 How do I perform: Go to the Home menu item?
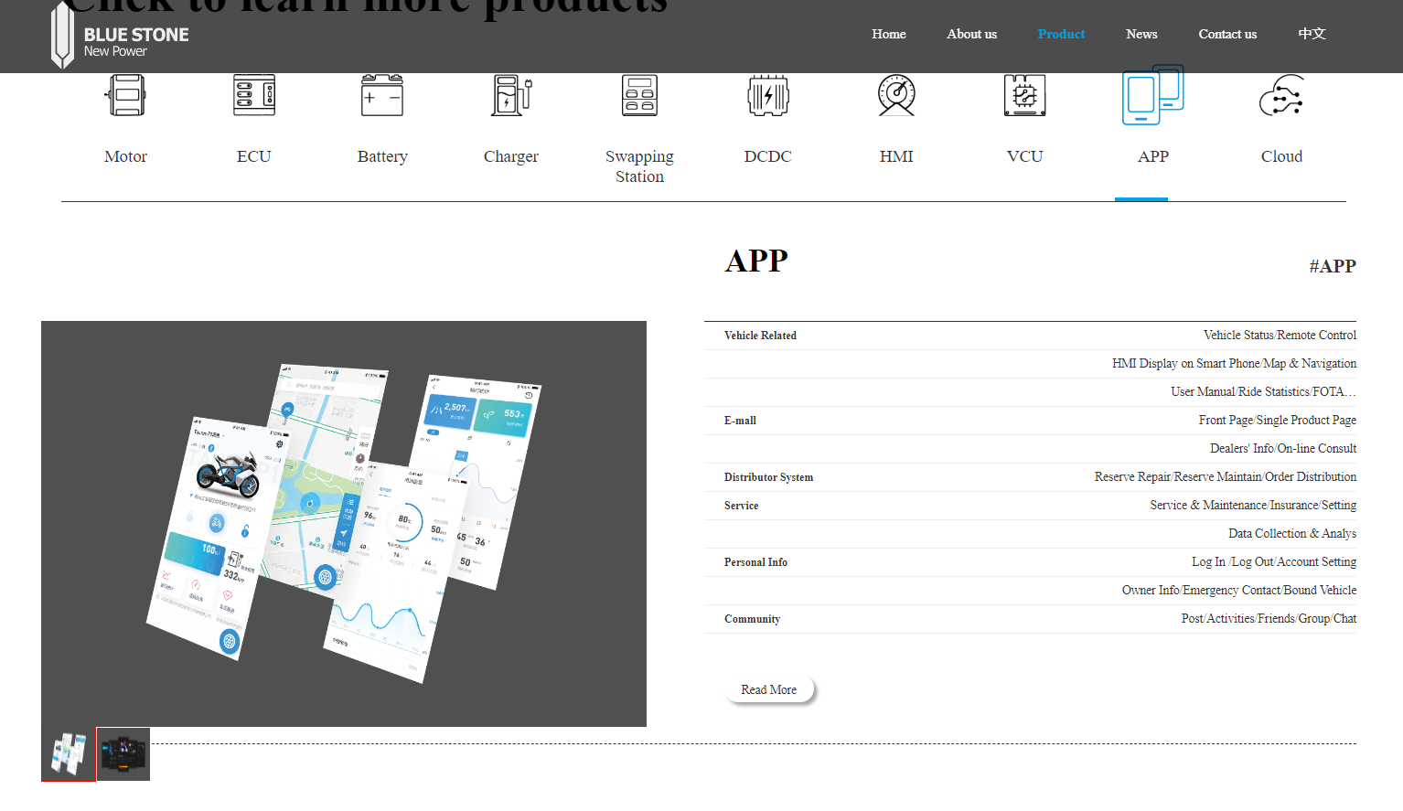coord(888,34)
